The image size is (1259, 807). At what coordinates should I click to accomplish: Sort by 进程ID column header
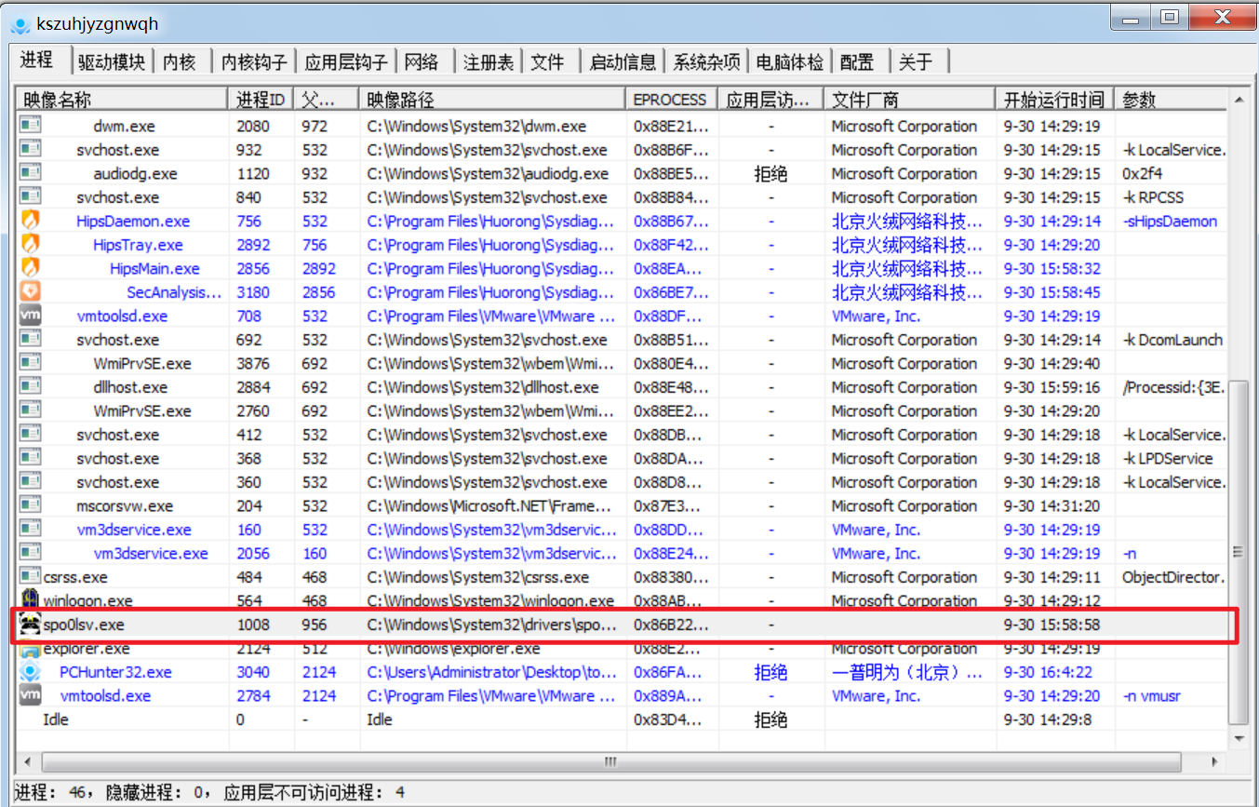(261, 100)
